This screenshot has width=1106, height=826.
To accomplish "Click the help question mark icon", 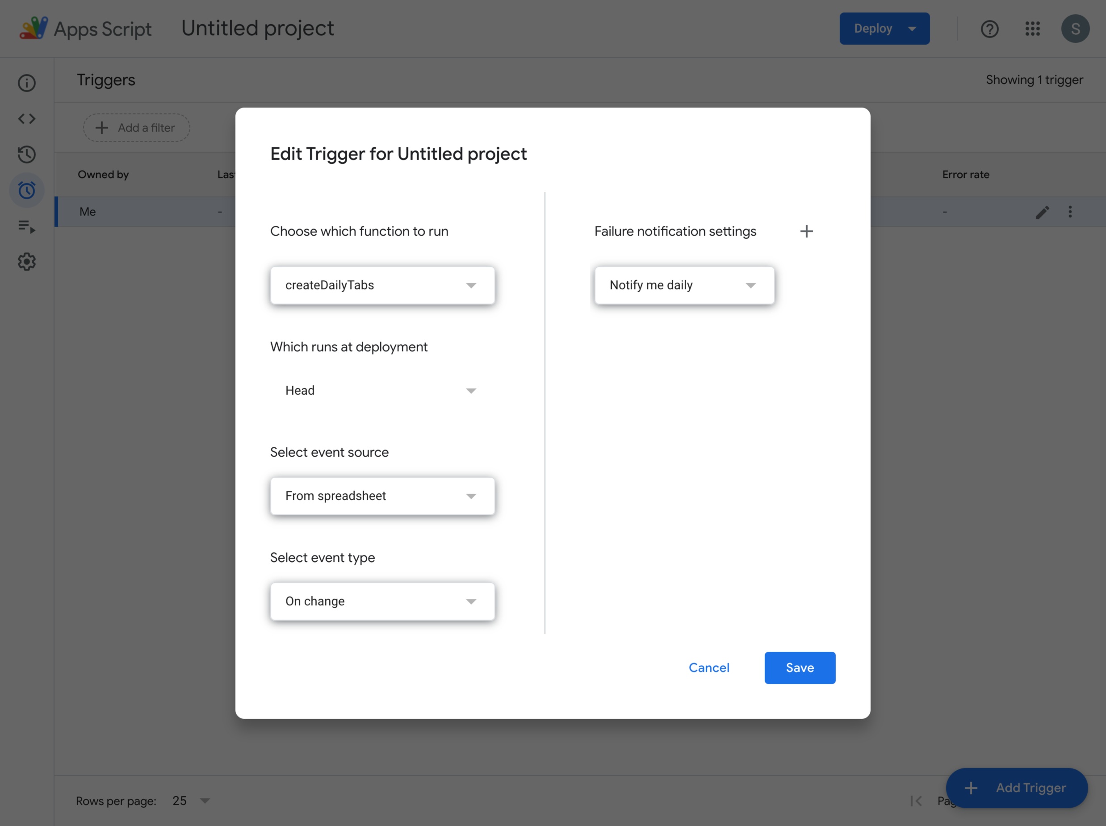I will (x=989, y=29).
